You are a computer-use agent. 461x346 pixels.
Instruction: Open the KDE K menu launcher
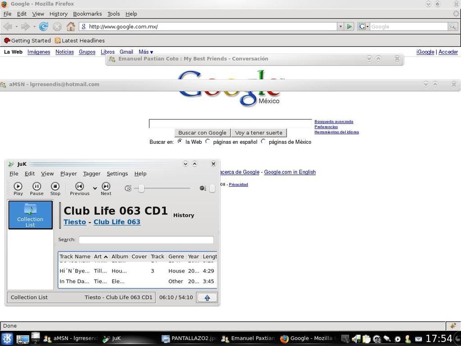click(7, 339)
